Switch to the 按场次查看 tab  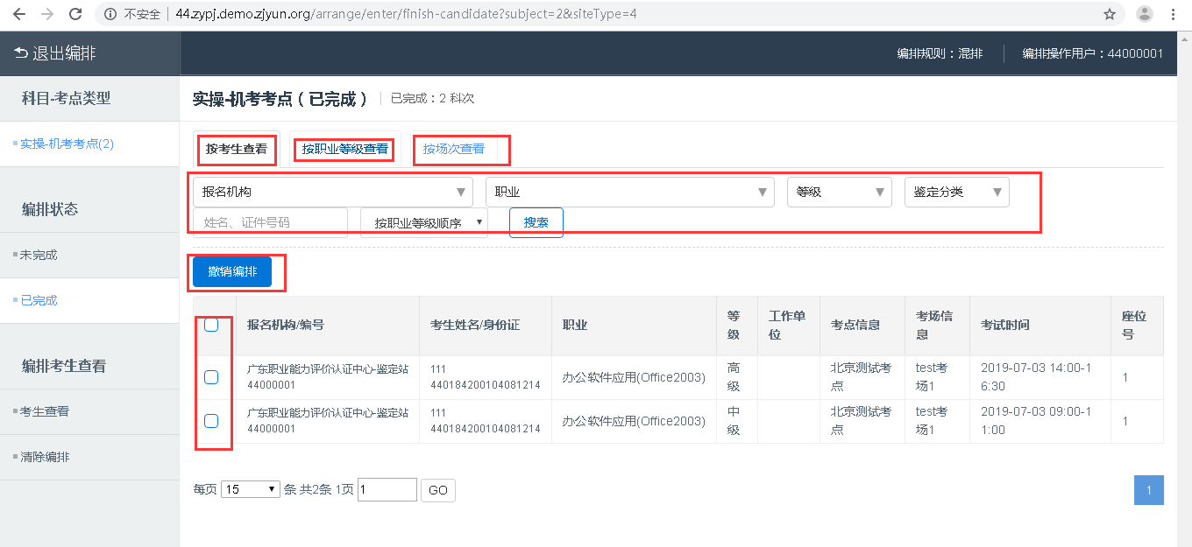(454, 149)
